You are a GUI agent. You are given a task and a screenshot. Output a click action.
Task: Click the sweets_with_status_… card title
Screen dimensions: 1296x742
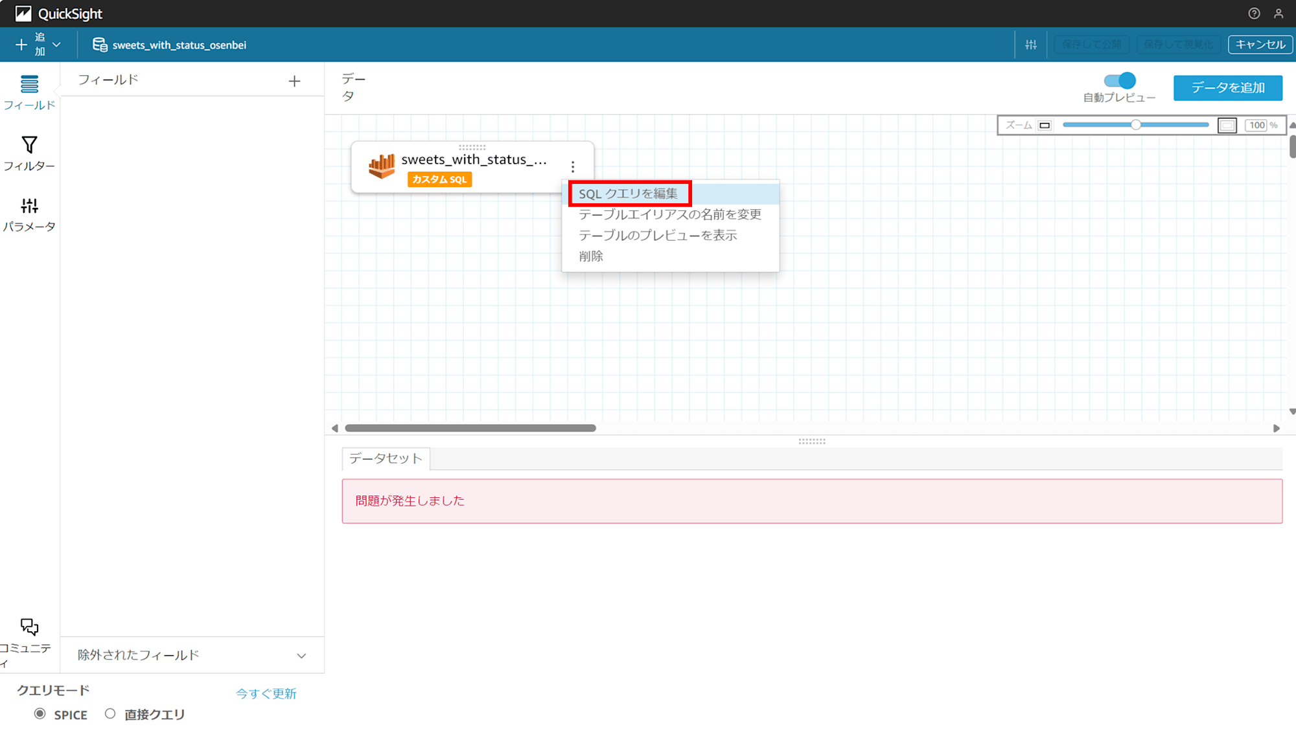474,159
